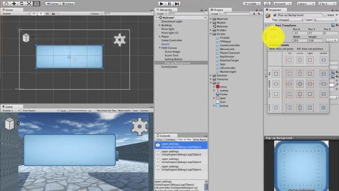Expand the Materials folder

point(211,19)
